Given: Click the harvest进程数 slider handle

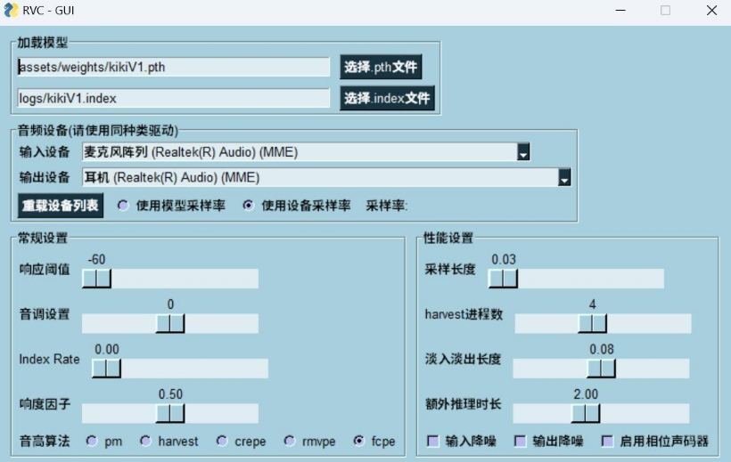Looking at the screenshot, I should (592, 323).
